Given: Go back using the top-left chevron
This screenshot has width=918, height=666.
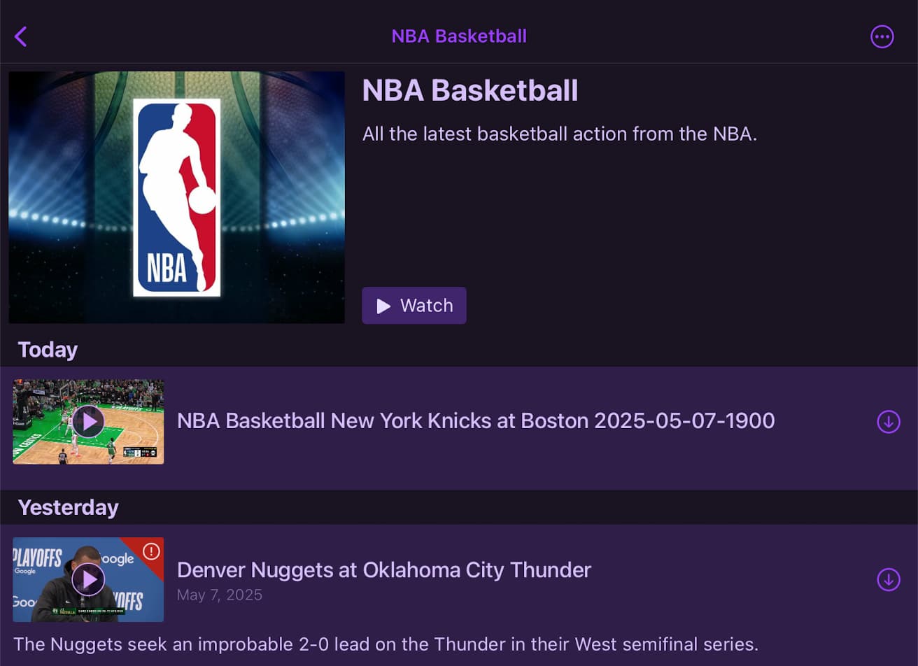Looking at the screenshot, I should point(21,36).
